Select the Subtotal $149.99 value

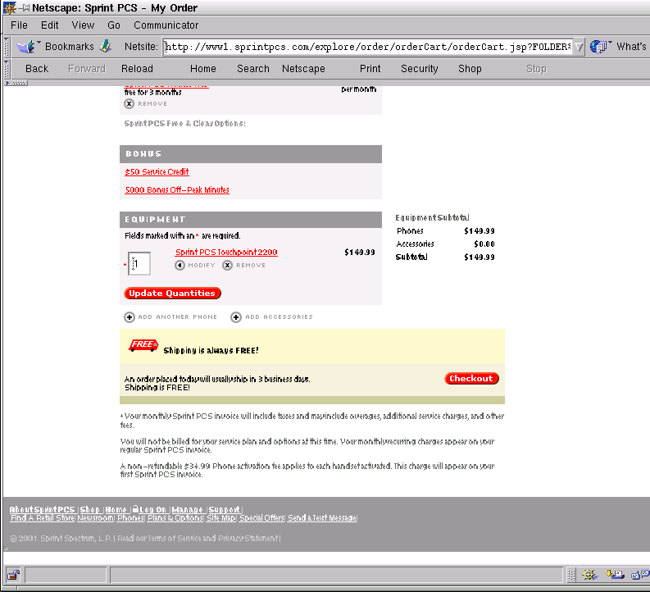[x=480, y=257]
